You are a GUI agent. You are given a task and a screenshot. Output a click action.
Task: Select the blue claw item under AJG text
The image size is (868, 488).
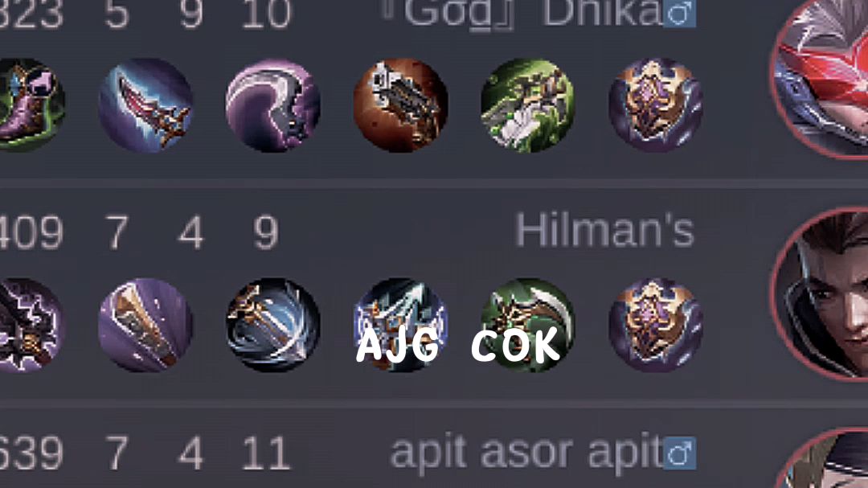[401, 325]
